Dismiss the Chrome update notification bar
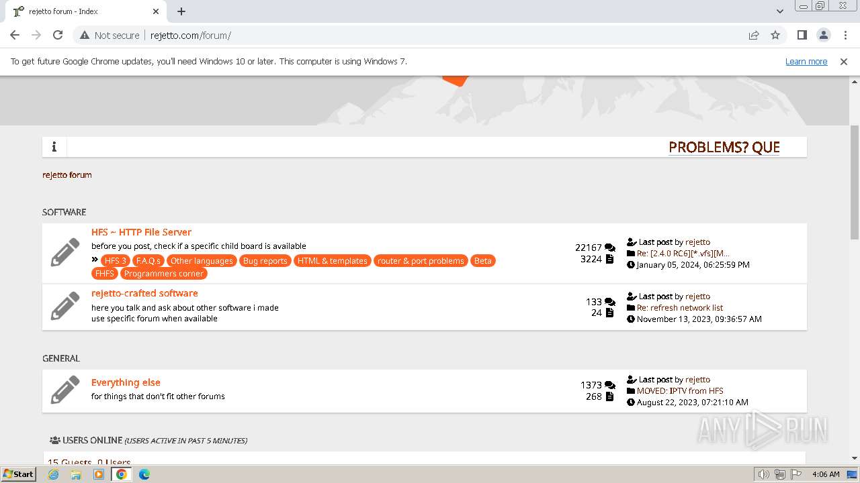This screenshot has width=860, height=483. [x=844, y=61]
